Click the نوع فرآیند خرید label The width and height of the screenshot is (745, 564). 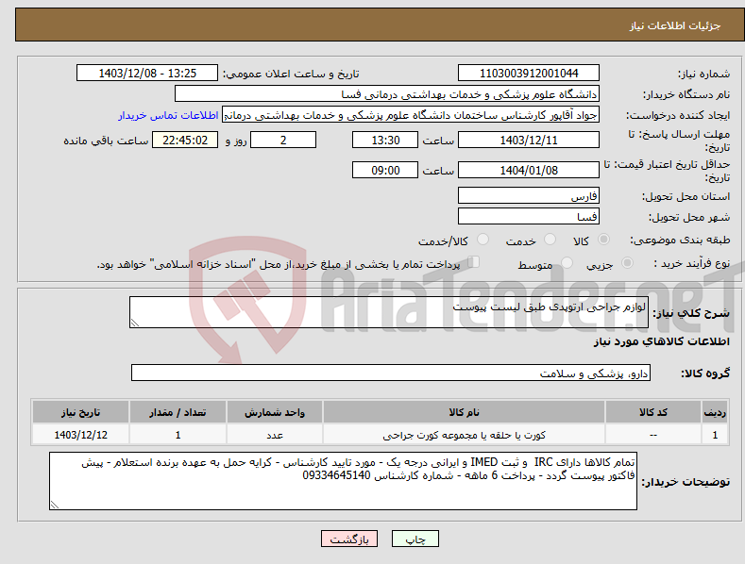coord(692,263)
